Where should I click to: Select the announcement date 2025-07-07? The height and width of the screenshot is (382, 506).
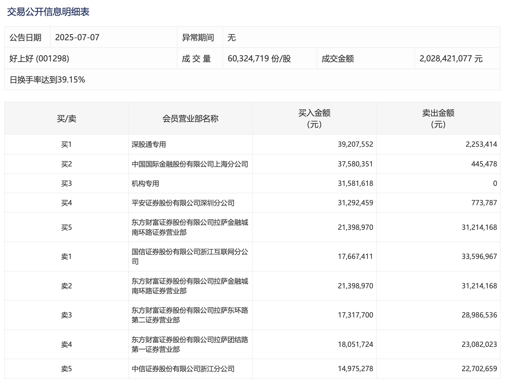coord(77,37)
